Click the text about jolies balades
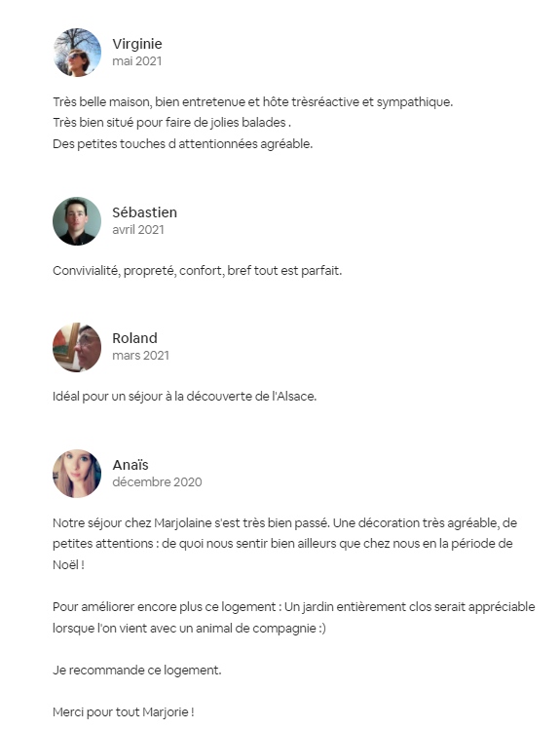Image resolution: width=560 pixels, height=729 pixels. point(172,123)
